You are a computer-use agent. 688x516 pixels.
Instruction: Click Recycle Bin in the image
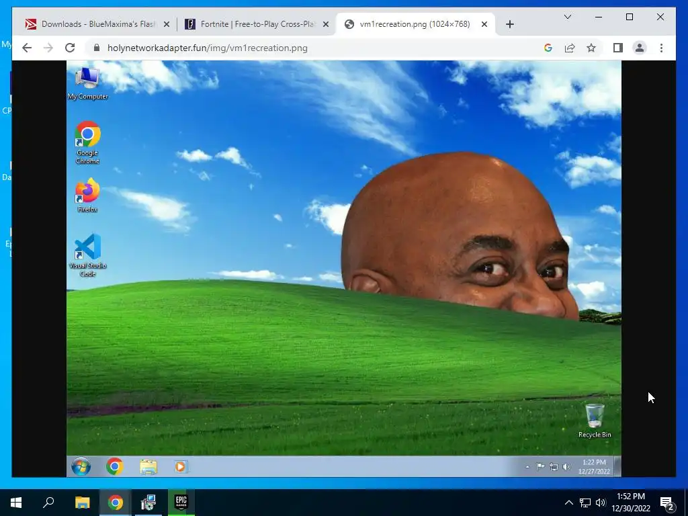point(595,421)
